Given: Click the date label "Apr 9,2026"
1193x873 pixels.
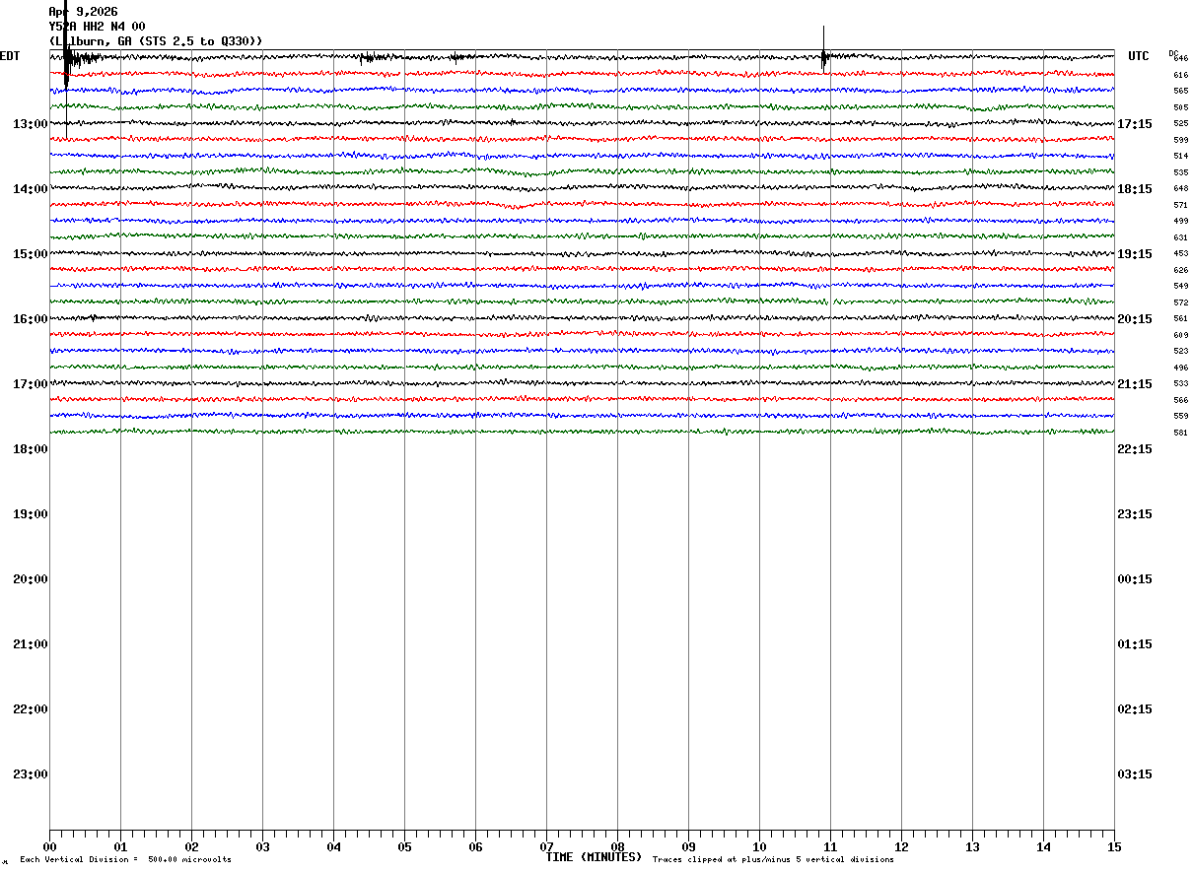Looking at the screenshot, I should pos(83,12).
